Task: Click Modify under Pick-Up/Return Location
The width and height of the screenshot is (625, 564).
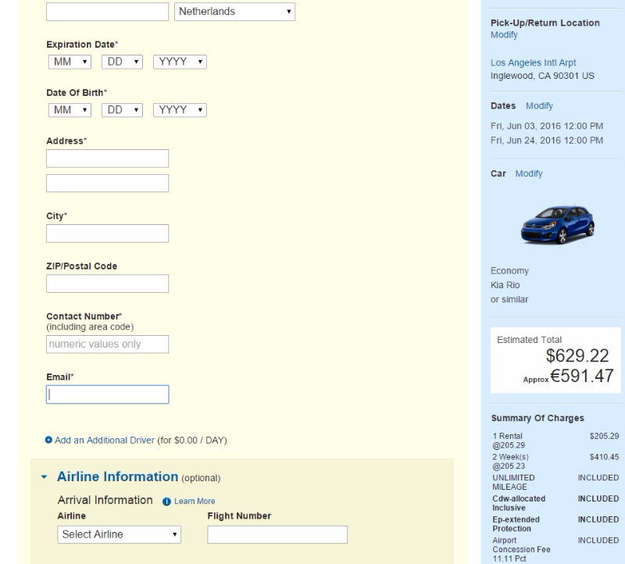Action: pos(504,34)
